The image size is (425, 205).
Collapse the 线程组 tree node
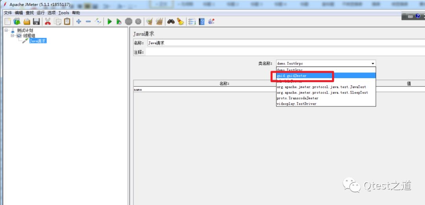(13, 35)
